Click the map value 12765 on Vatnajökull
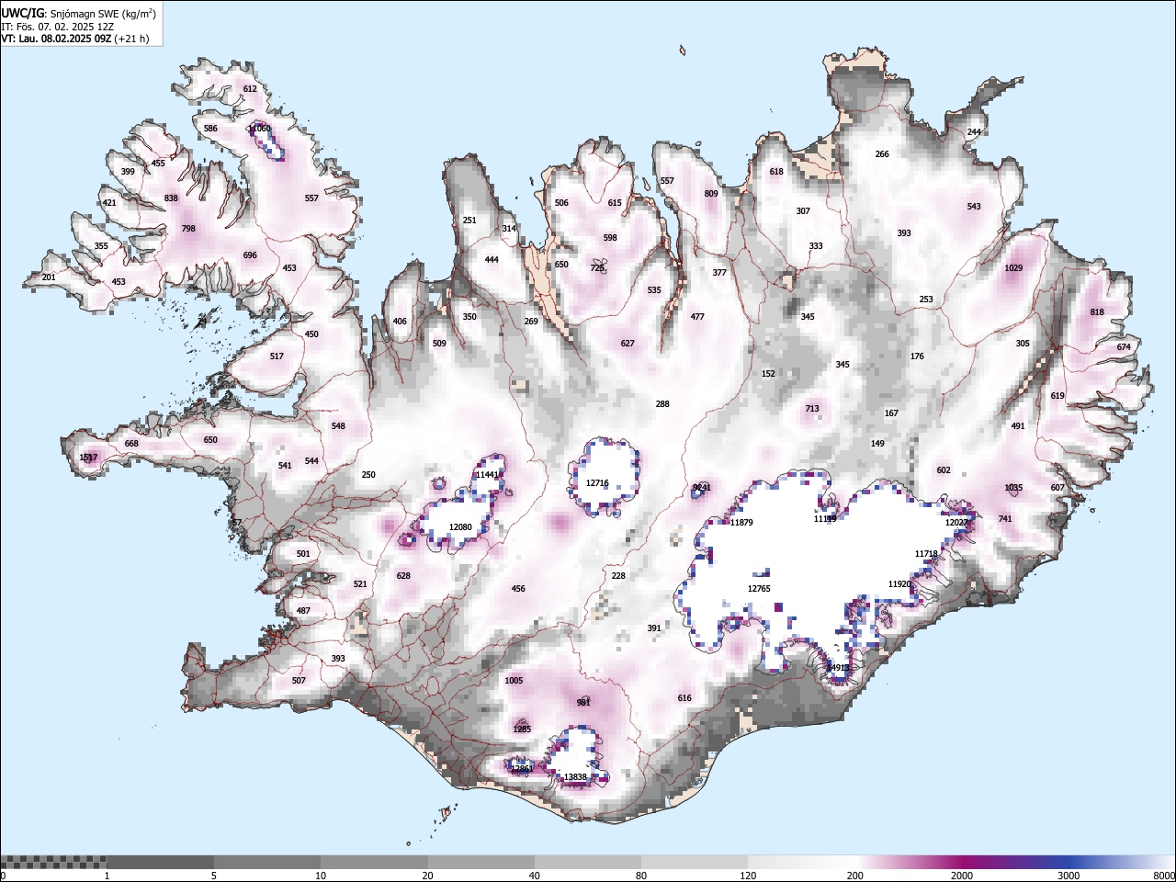This screenshot has width=1176, height=882. pyautogui.click(x=759, y=589)
